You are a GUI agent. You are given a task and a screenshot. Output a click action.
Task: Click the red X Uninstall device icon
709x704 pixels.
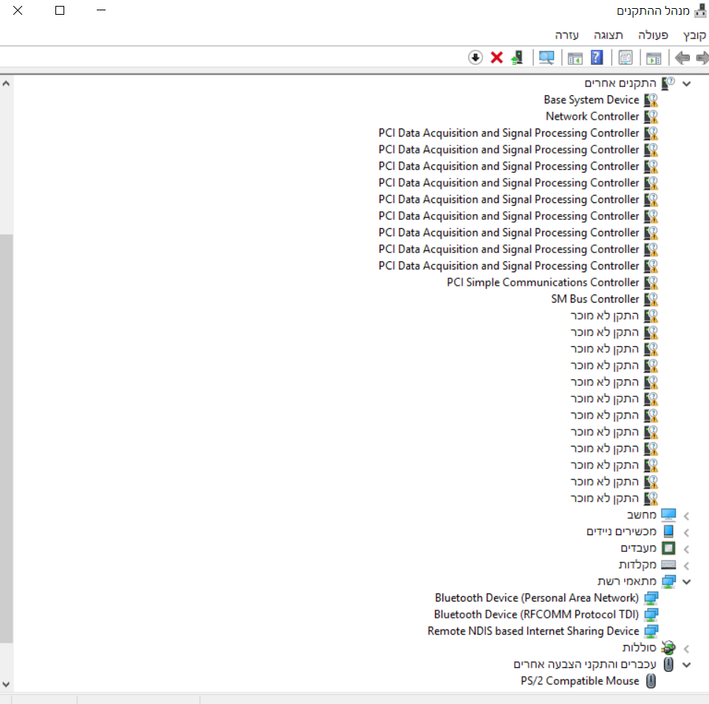point(497,58)
